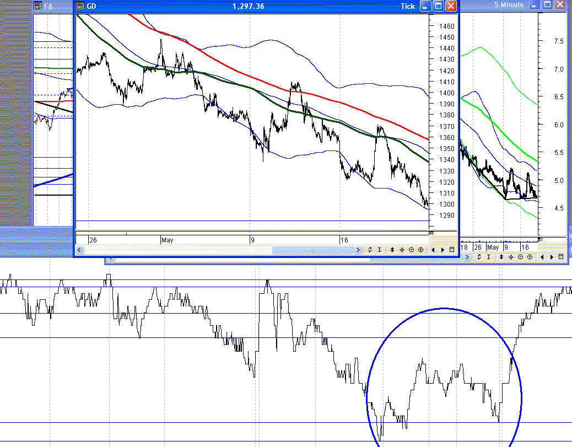Click the Tick label in the GD title bar
The width and height of the screenshot is (572, 447).
click(408, 6)
